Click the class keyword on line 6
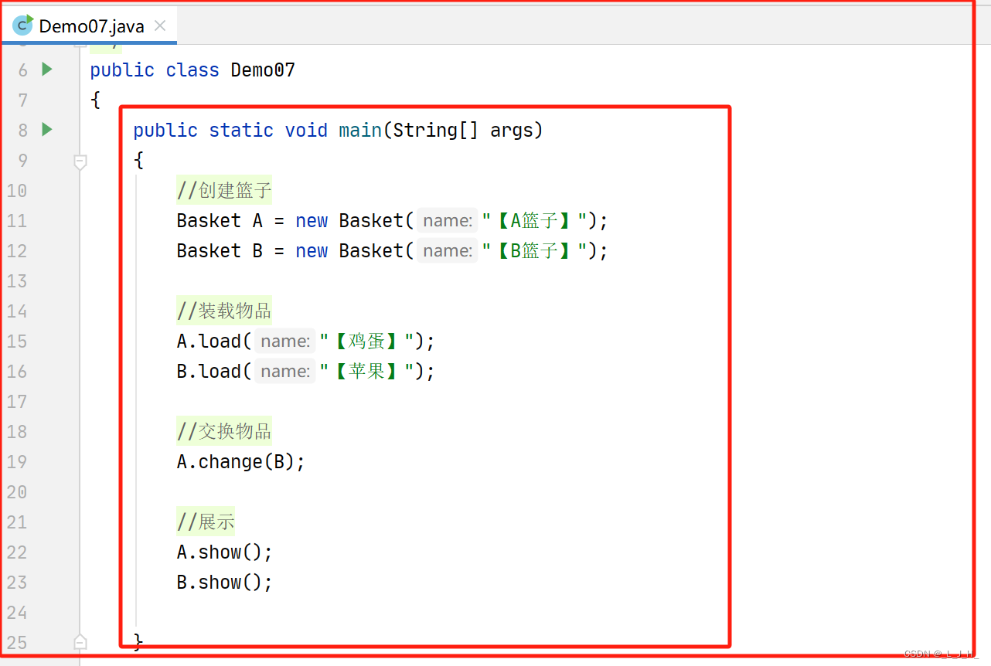 coord(192,70)
